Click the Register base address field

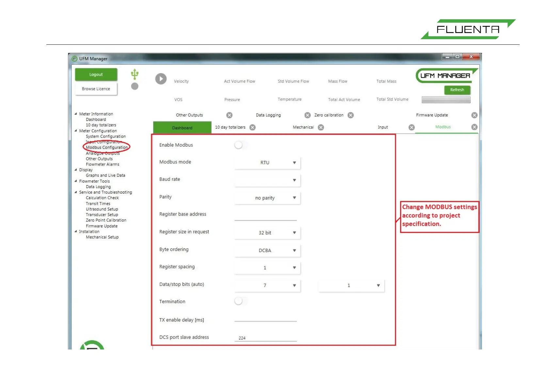tap(266, 216)
